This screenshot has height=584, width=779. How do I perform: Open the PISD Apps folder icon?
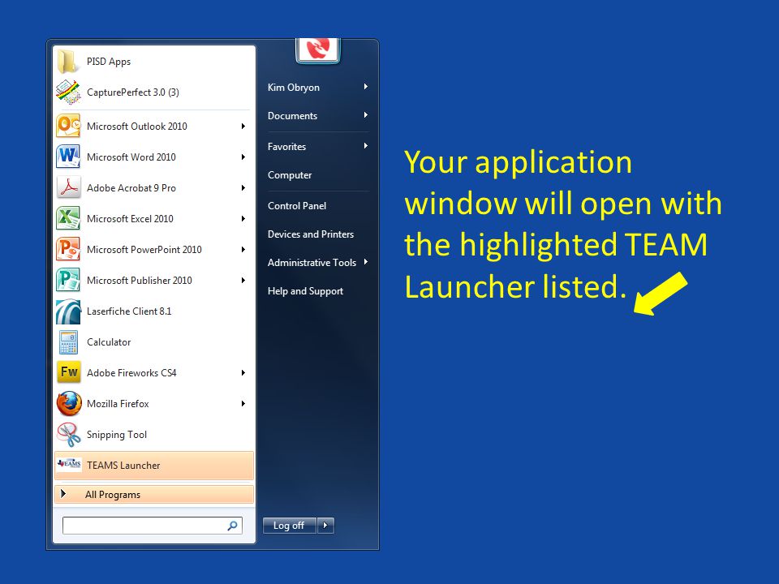pyautogui.click(x=68, y=61)
